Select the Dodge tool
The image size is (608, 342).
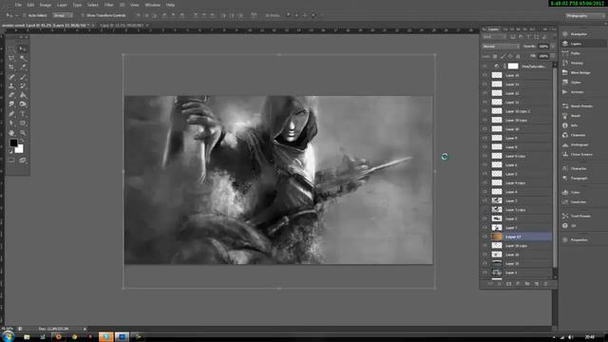[23, 104]
